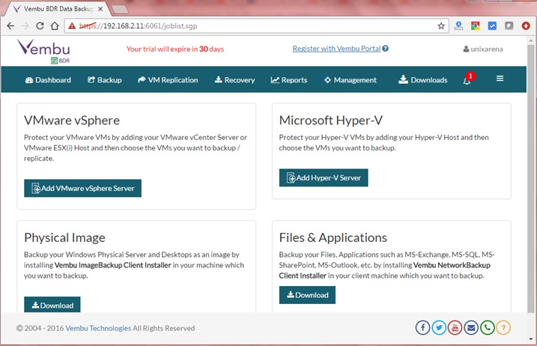Image resolution: width=537 pixels, height=346 pixels.
Task: Open the Vembu Facebook page icon
Action: (x=422, y=328)
